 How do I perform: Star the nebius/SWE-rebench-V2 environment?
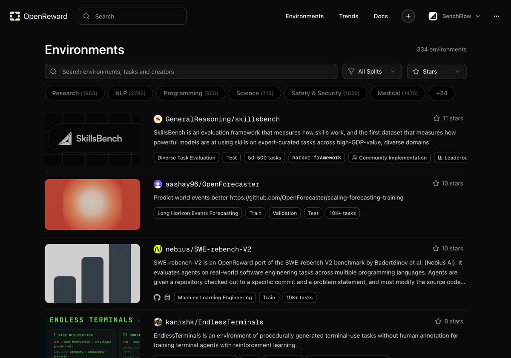coord(436,249)
